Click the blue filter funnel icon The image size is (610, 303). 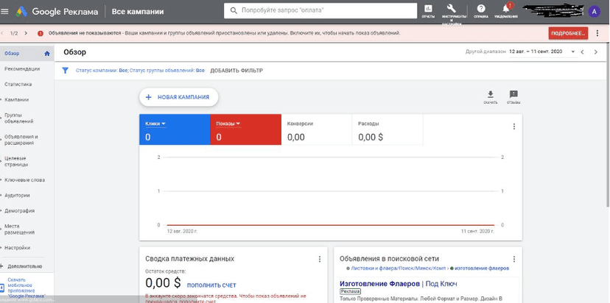point(66,71)
